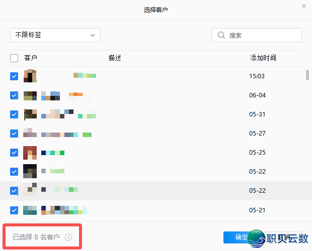The image size is (312, 251).
Task: Uncheck the customer added on 05-27
Action: click(x=14, y=134)
